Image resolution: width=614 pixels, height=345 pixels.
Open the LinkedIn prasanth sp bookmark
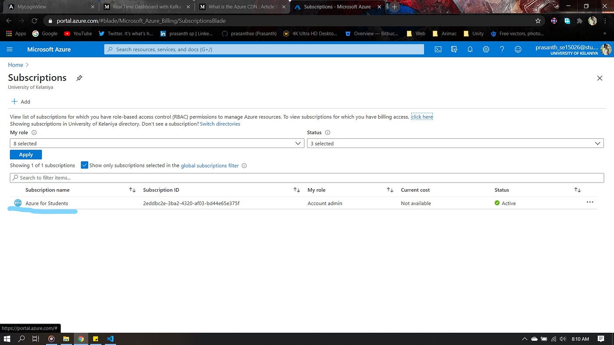coord(186,33)
